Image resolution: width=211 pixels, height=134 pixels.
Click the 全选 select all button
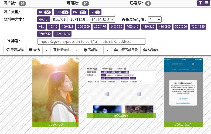[x=35, y=50]
